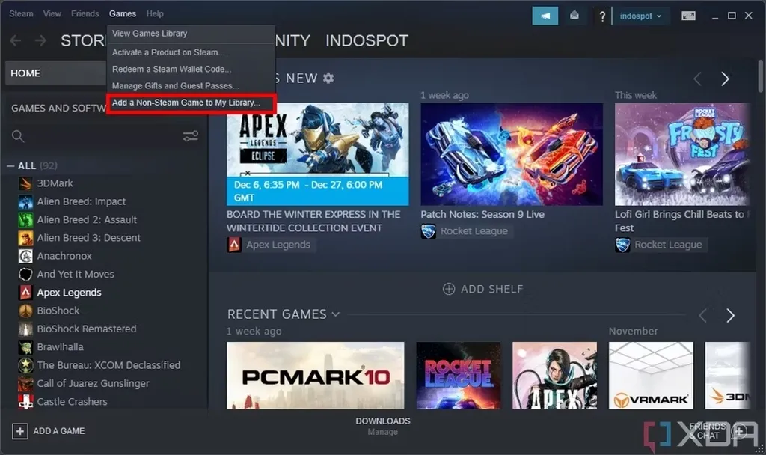Open the Help menu

[155, 13]
